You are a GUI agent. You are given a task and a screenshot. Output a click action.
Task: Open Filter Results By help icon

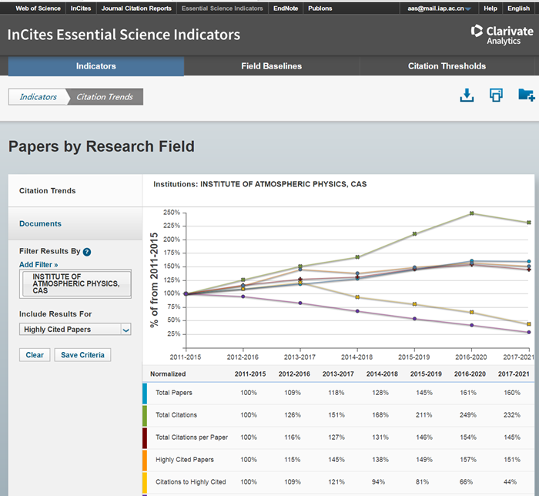(87, 252)
